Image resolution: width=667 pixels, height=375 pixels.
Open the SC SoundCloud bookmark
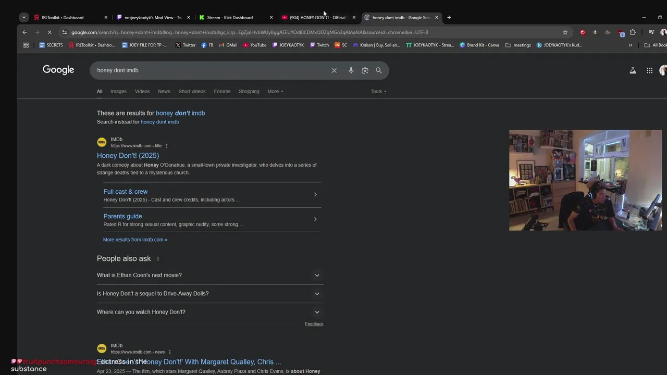(341, 45)
